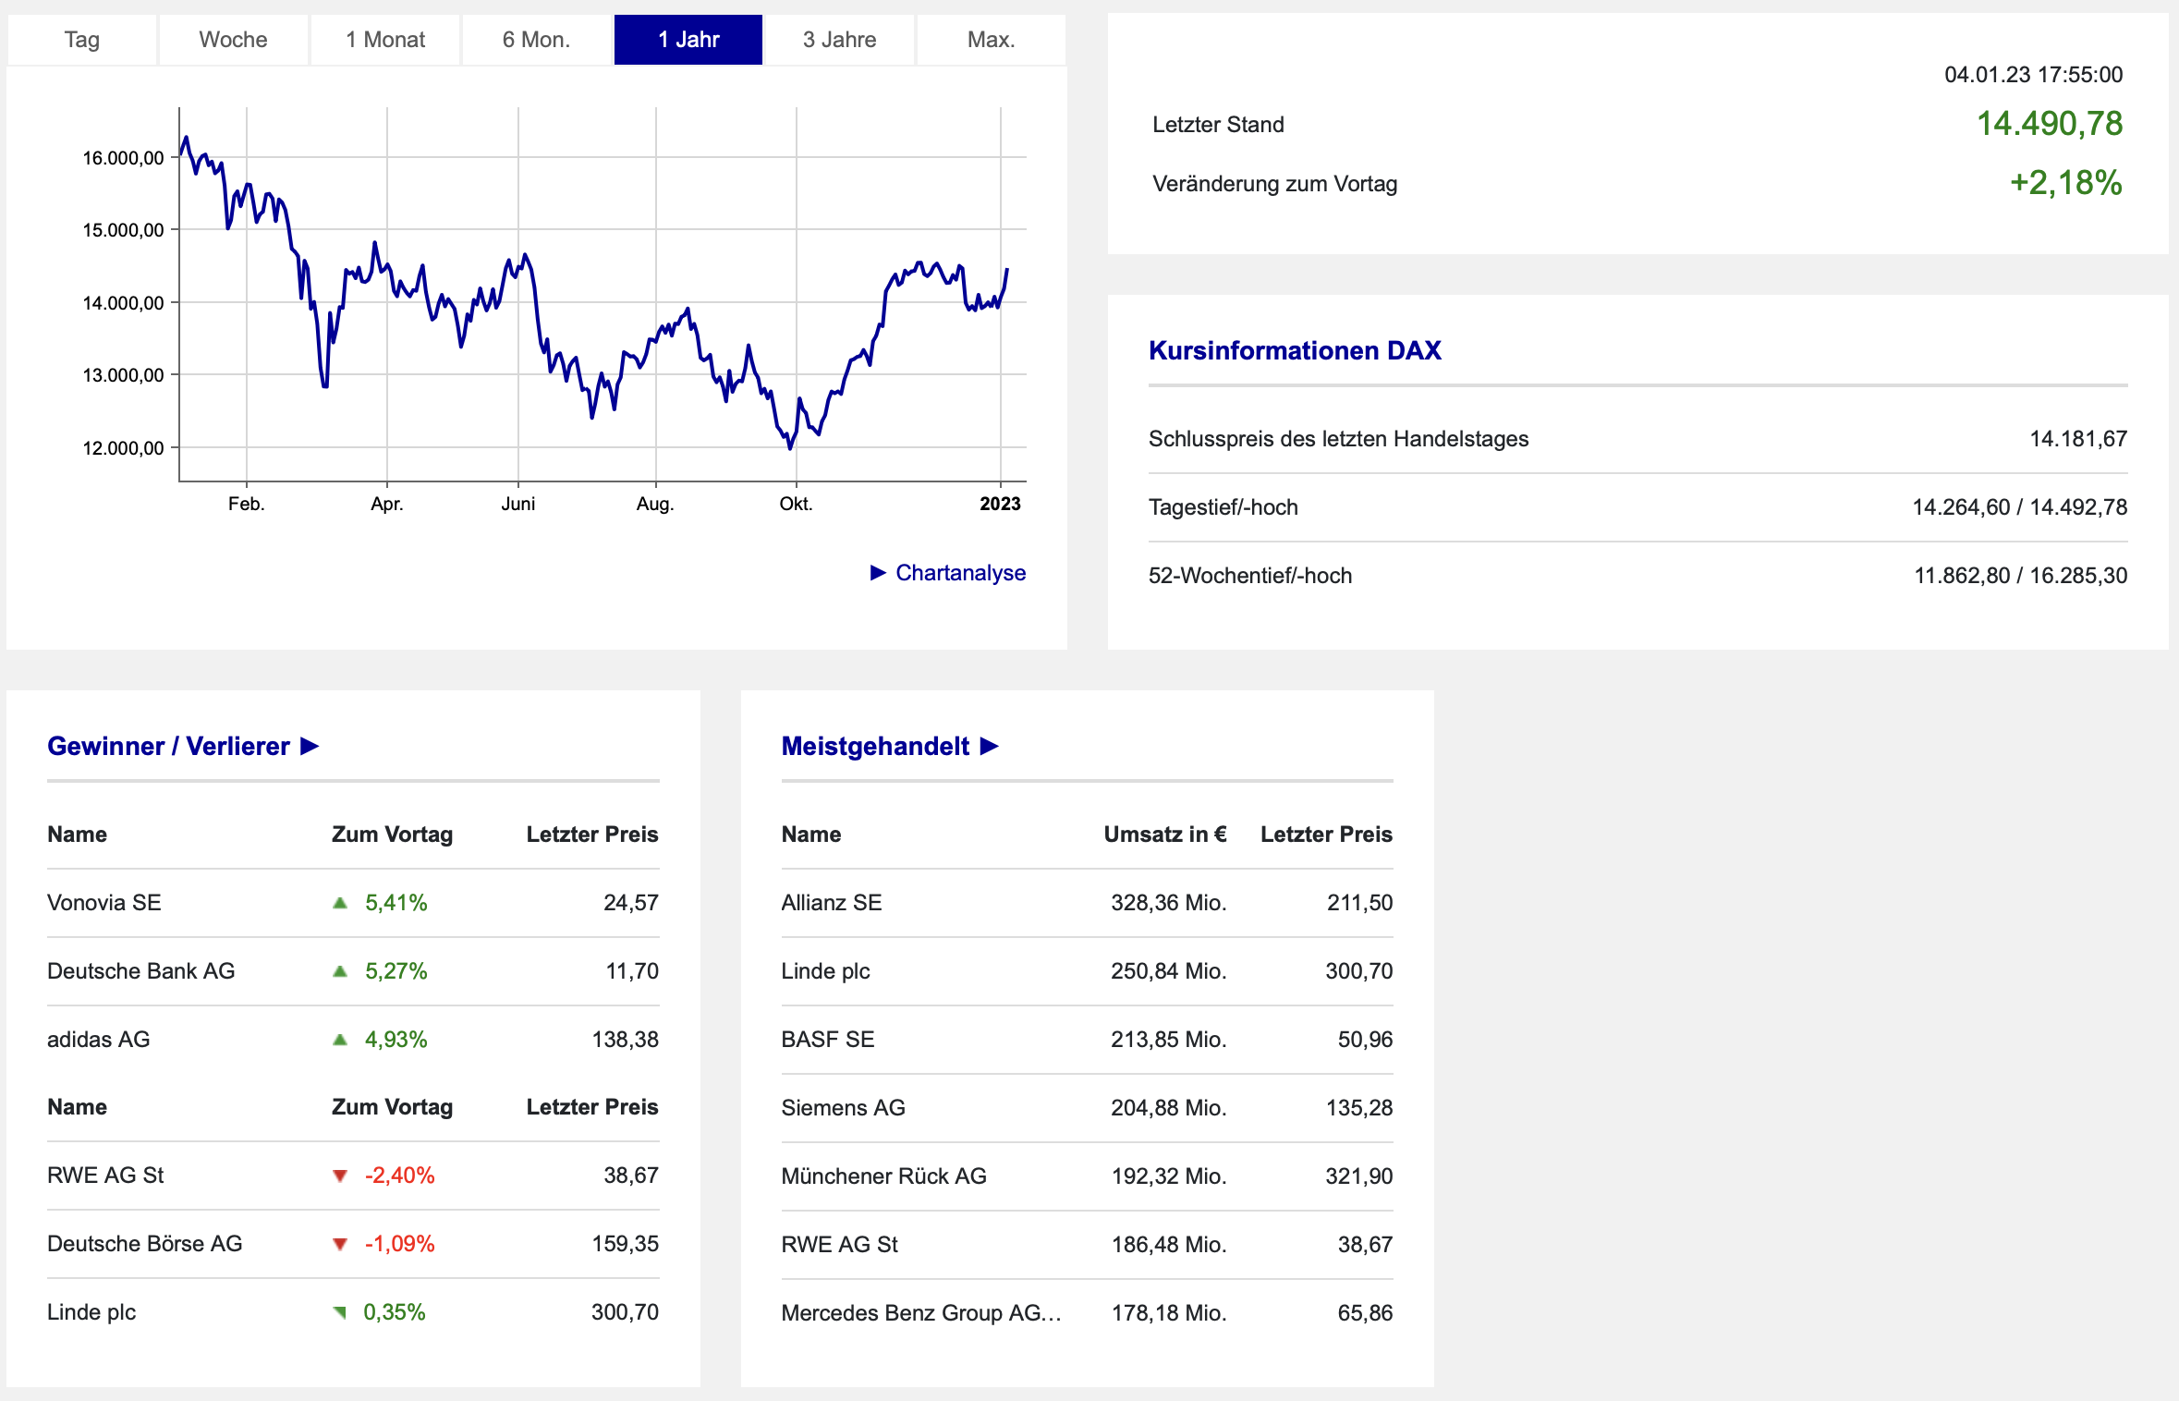This screenshot has height=1401, width=2179.
Task: Click the Mercedes Benz Group AG row
Action: click(920, 1313)
